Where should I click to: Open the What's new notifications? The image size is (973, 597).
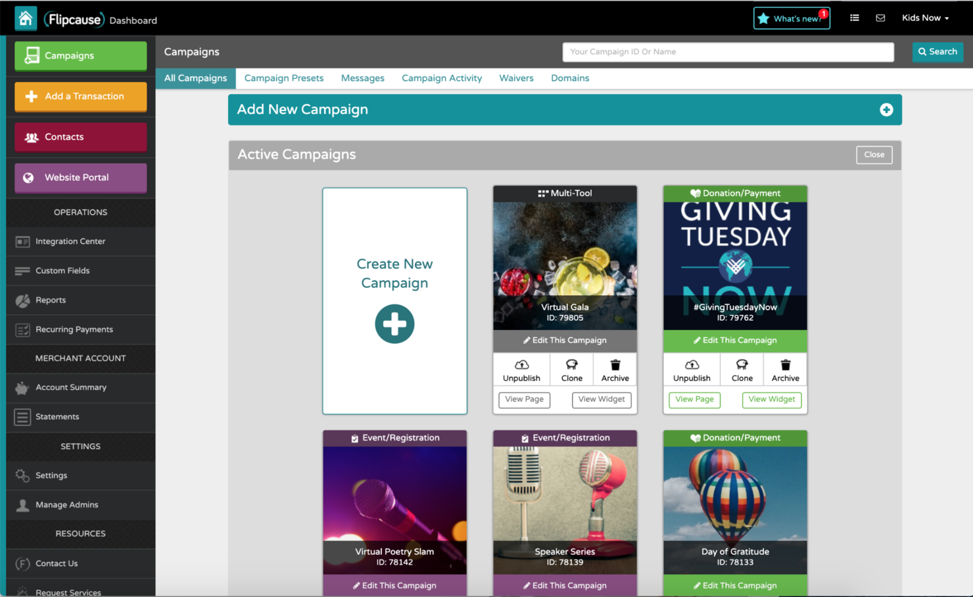click(x=792, y=18)
